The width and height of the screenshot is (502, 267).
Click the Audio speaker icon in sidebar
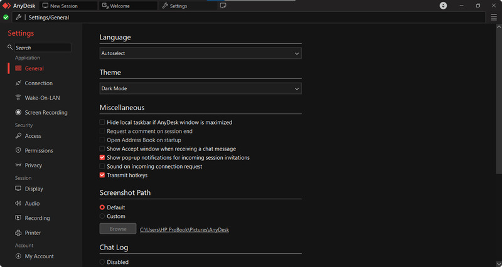coord(19,204)
